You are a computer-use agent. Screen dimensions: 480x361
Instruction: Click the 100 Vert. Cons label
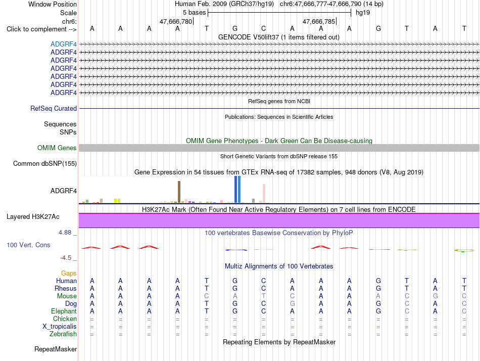[x=28, y=245]
